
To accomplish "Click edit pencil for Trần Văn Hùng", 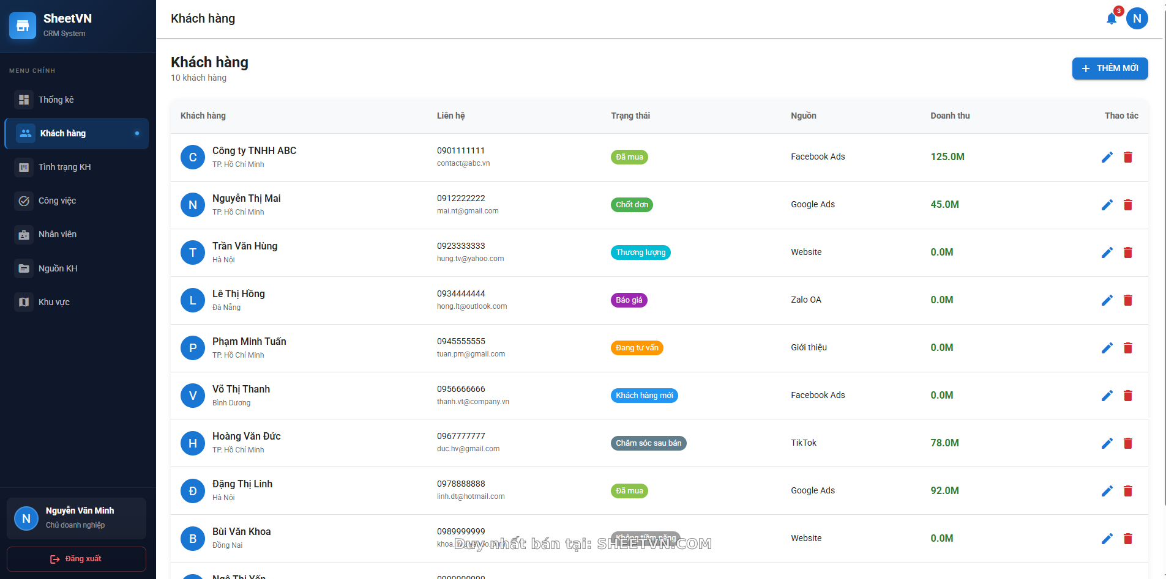I will coord(1107,253).
